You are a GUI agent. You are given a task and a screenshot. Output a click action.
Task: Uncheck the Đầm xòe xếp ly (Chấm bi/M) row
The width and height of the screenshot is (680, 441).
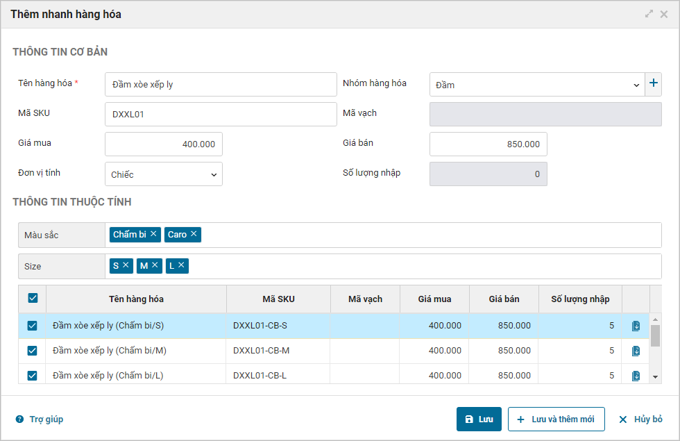coord(33,351)
